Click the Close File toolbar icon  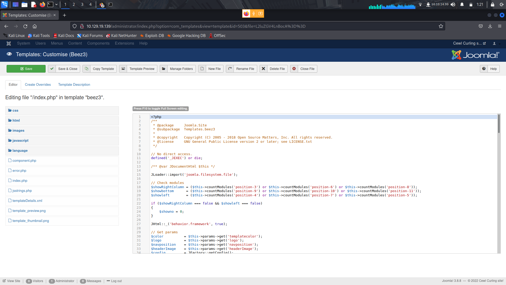pyautogui.click(x=294, y=69)
